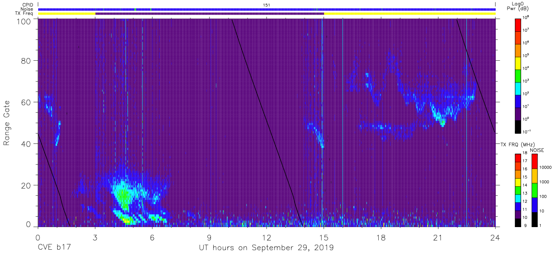The image size is (557, 257).
Task: Click the 'Range Gate' y-axis title
Action: (7, 123)
